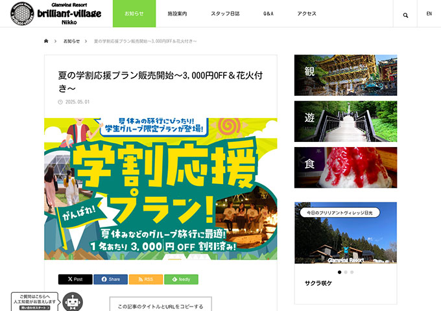Follow on feedly button

[x=181, y=279]
